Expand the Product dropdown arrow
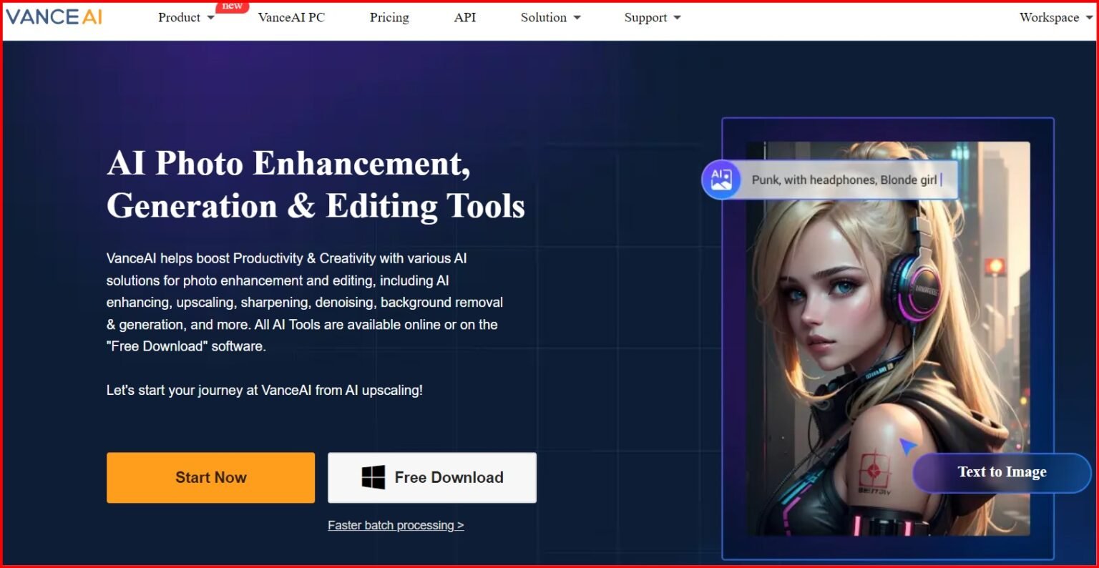 (x=211, y=18)
